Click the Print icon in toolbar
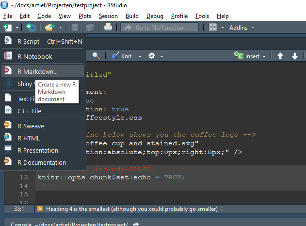This screenshot has height=226, width=306. pyautogui.click(x=108, y=27)
